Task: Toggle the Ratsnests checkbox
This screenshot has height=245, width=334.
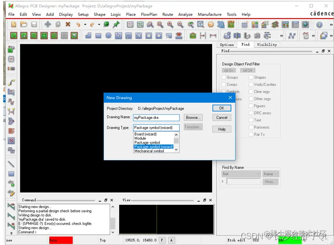Action: coord(251,127)
